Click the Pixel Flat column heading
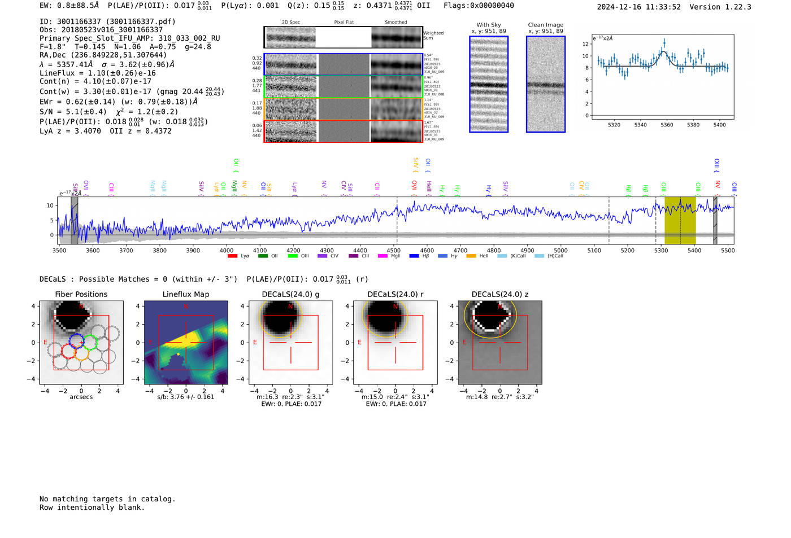This screenshot has height=538, width=791. pos(344,23)
